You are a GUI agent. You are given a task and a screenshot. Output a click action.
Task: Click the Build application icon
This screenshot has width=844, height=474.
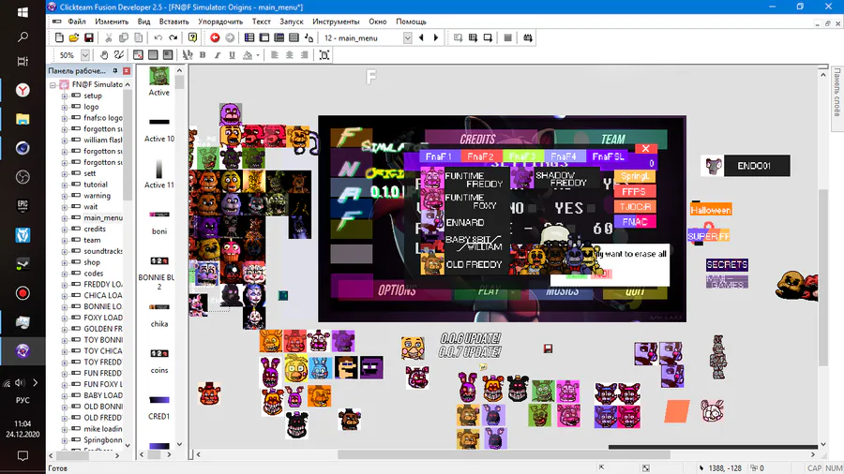(x=527, y=37)
